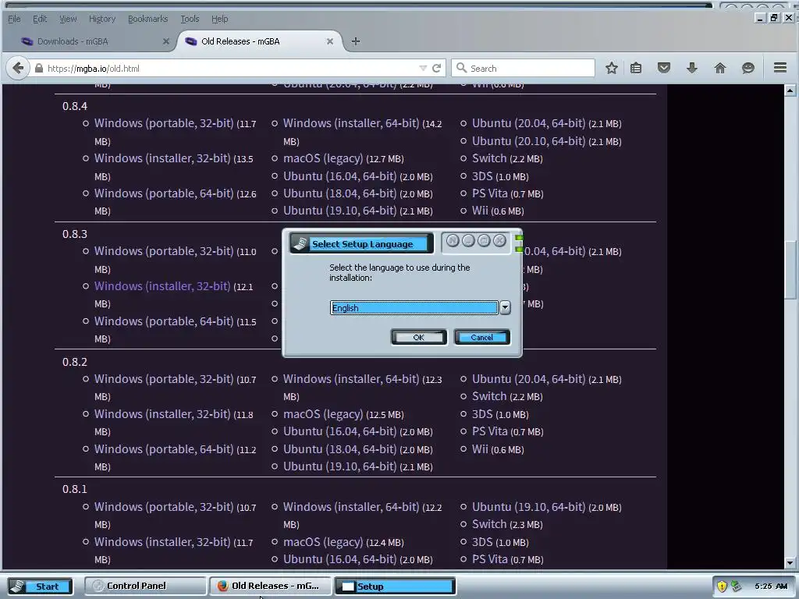The width and height of the screenshot is (799, 599).
Task: Download 0.8.2 3DS build
Action: coord(482,414)
